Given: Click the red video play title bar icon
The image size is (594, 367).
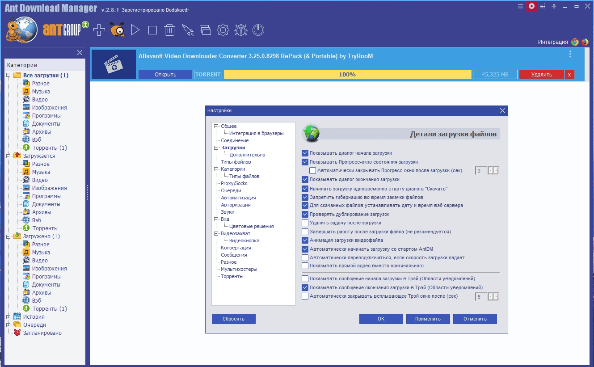Looking at the screenshot, I should coord(531,6).
